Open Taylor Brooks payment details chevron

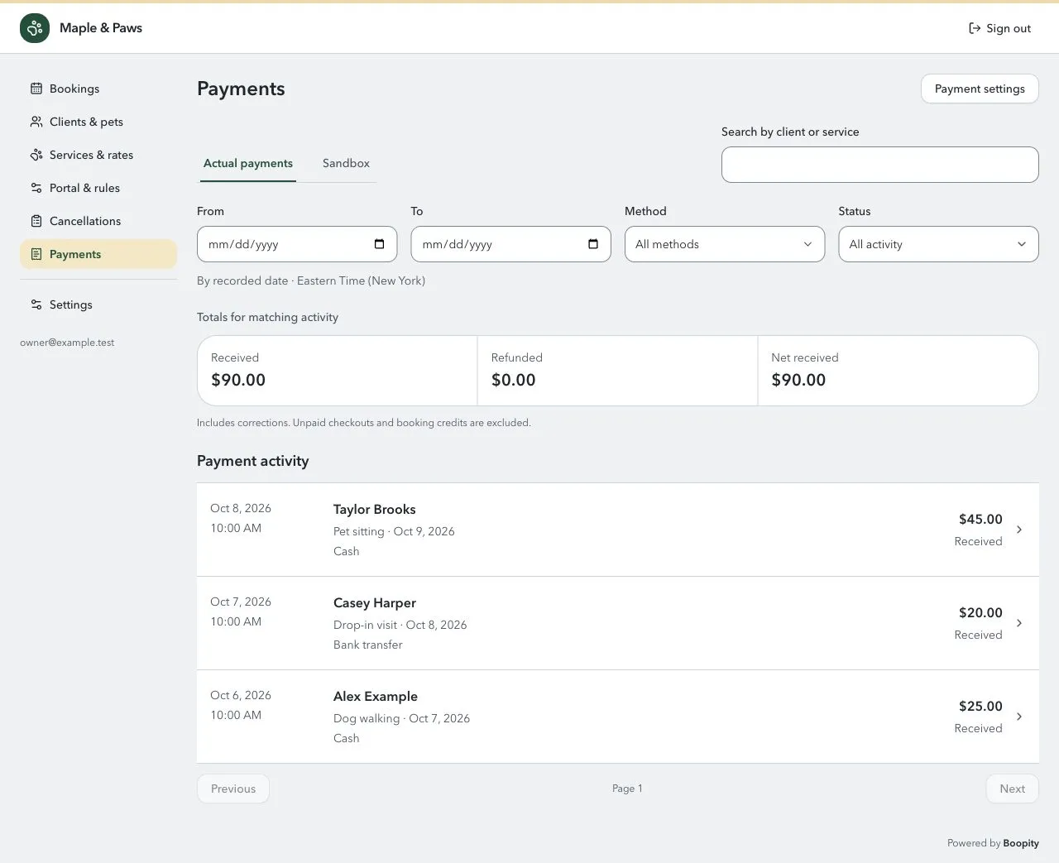coord(1019,530)
